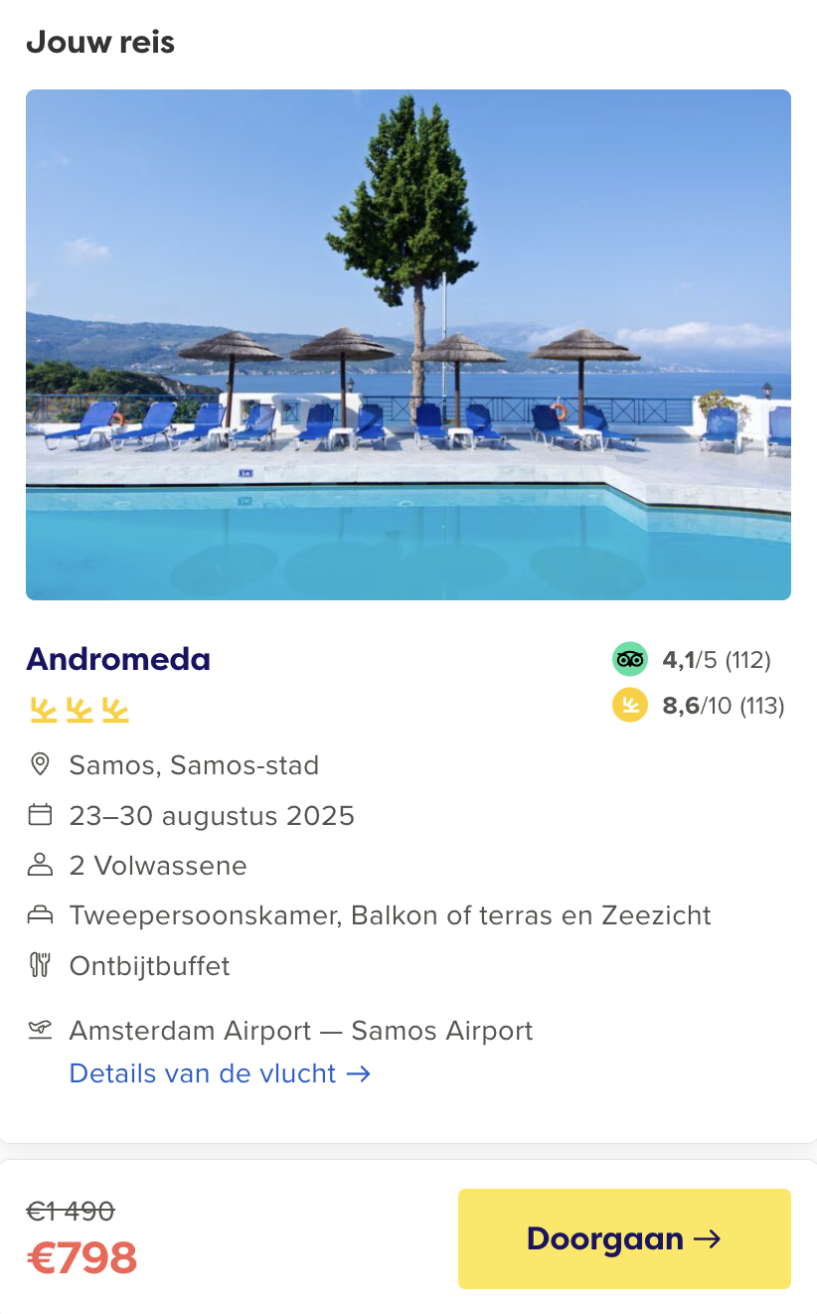
Task: Click the three-star hotel rating icons
Action: click(x=80, y=710)
